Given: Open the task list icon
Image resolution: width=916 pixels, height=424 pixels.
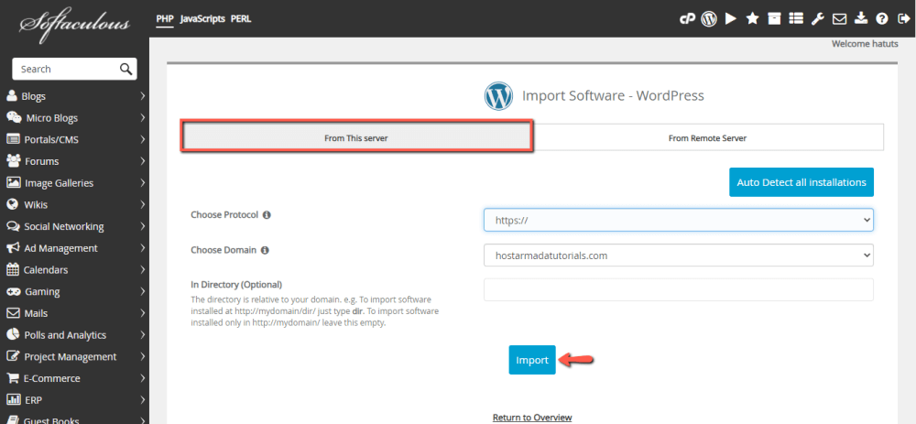Looking at the screenshot, I should point(796,18).
